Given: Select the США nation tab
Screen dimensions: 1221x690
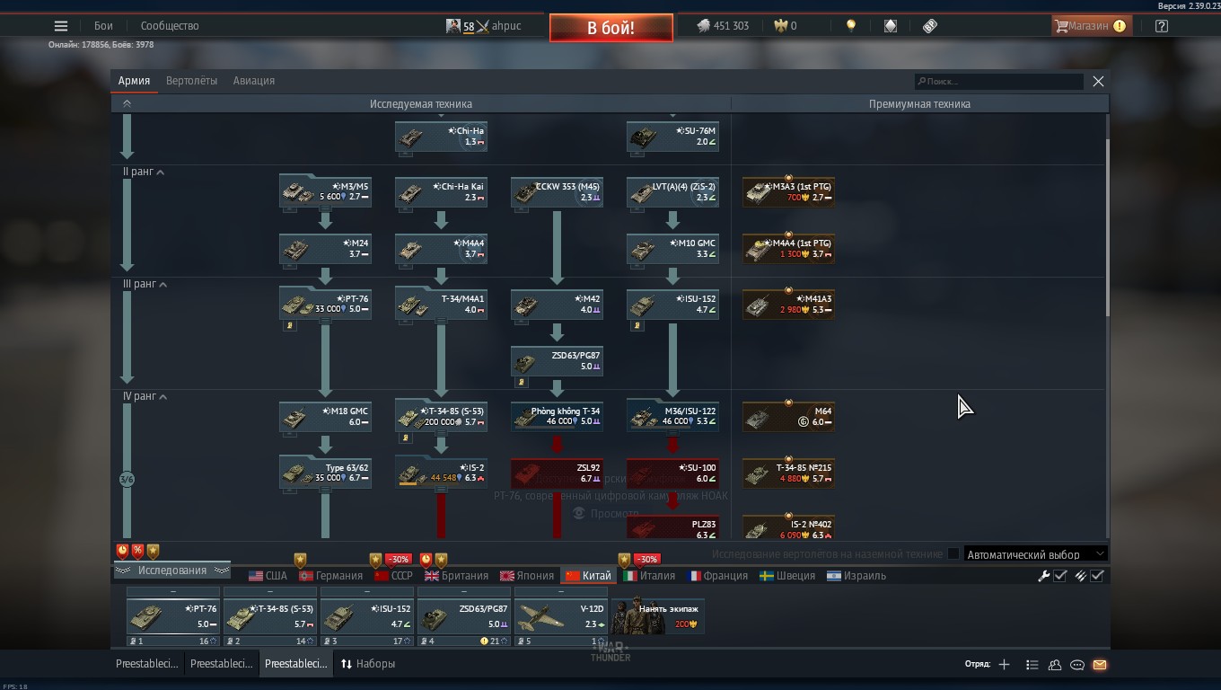Looking at the screenshot, I should (x=268, y=576).
